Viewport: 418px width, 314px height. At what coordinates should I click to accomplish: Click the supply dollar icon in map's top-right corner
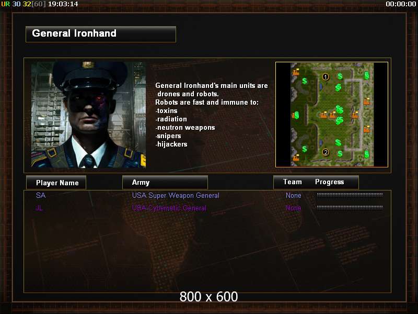point(367,75)
